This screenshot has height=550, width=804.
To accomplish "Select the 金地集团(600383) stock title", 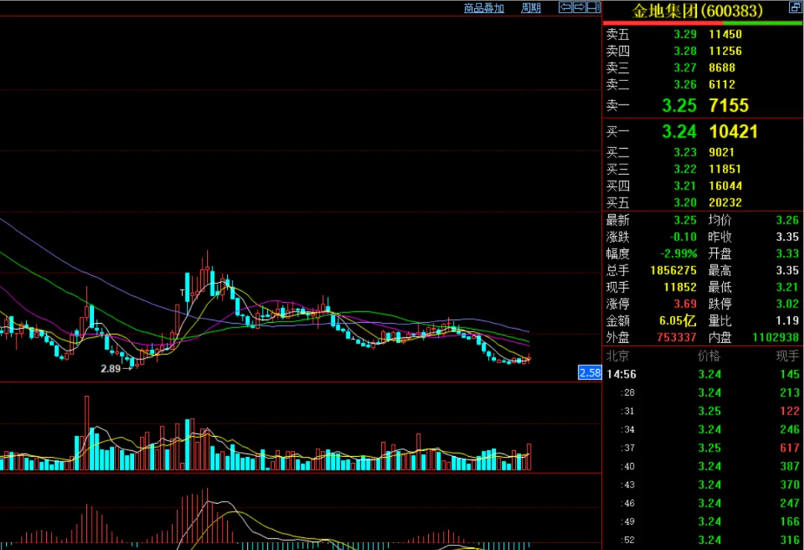I will tap(697, 10).
